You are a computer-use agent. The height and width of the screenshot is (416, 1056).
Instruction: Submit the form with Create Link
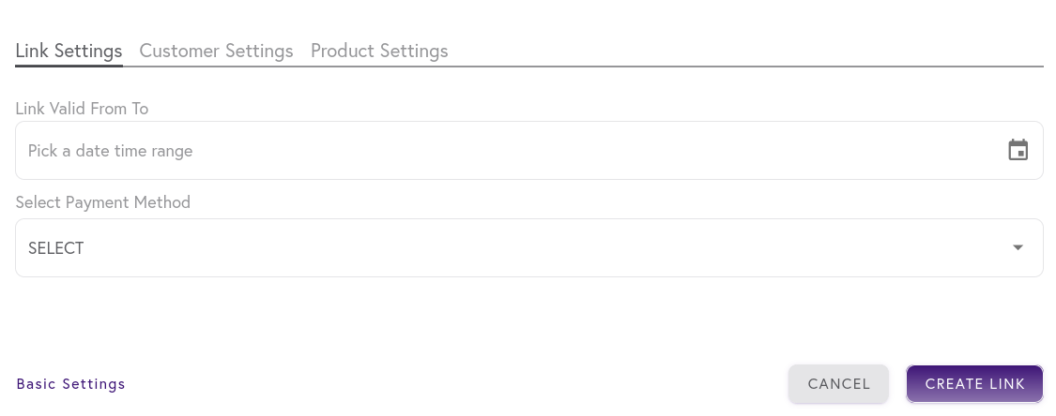tap(974, 384)
